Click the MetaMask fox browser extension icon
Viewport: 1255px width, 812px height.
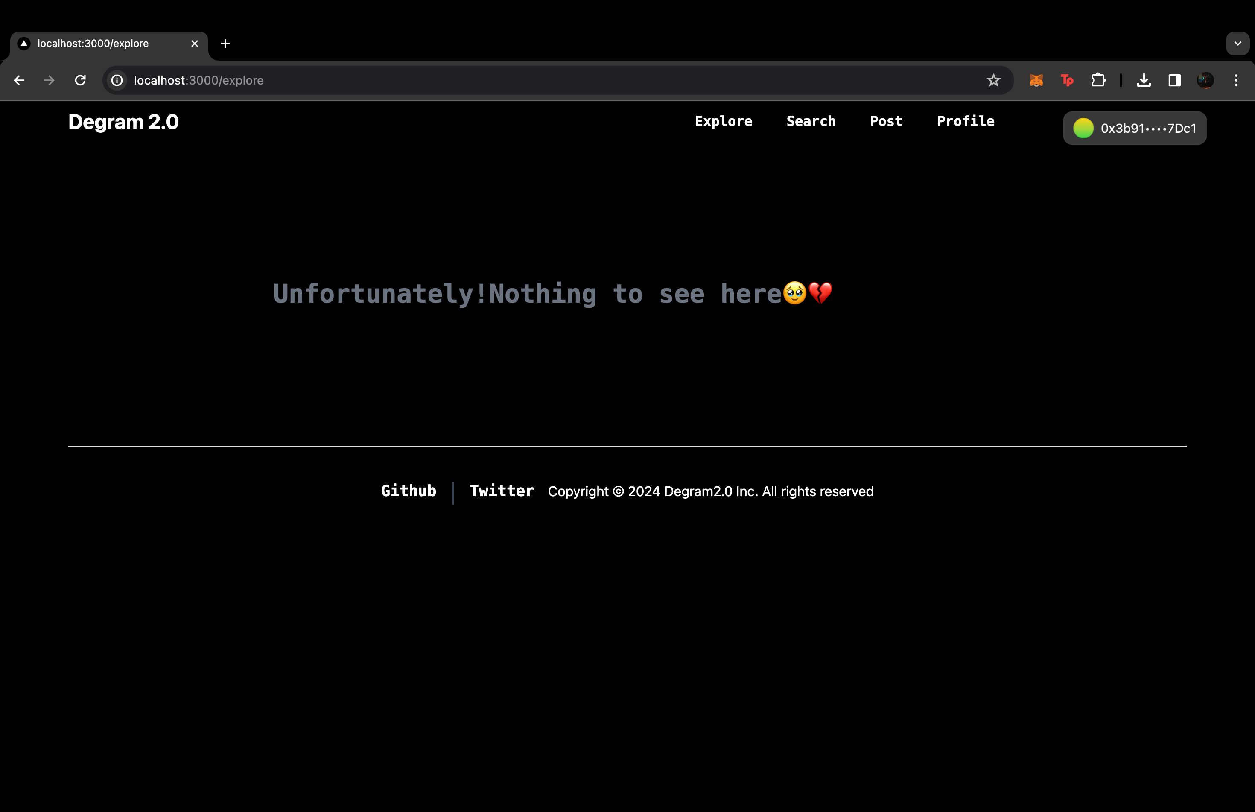tap(1036, 80)
